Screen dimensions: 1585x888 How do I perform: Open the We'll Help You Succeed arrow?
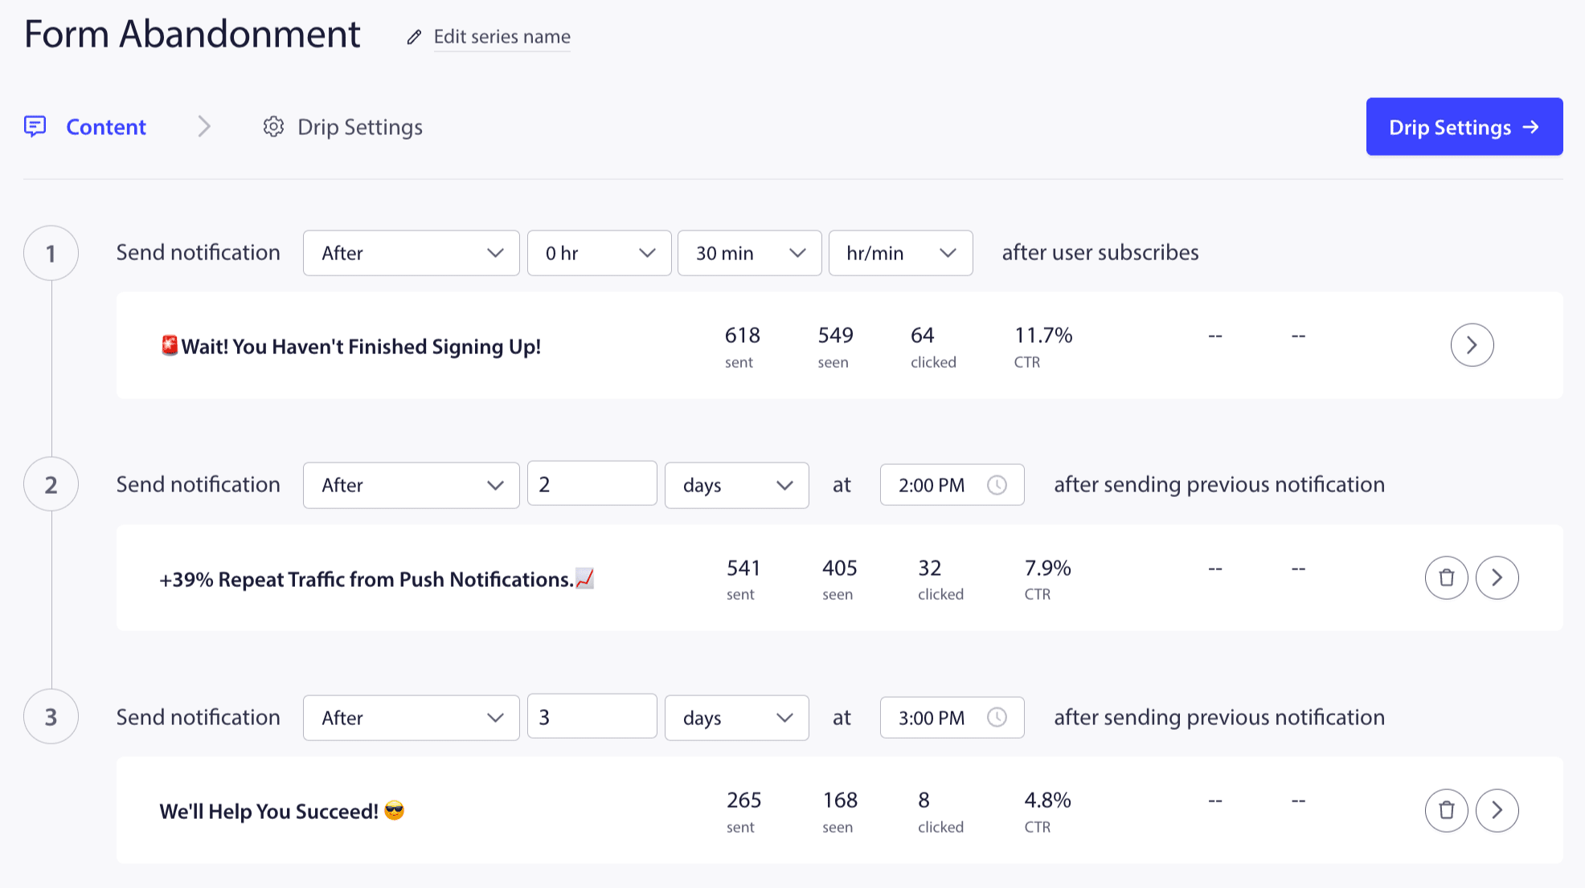[1497, 810]
